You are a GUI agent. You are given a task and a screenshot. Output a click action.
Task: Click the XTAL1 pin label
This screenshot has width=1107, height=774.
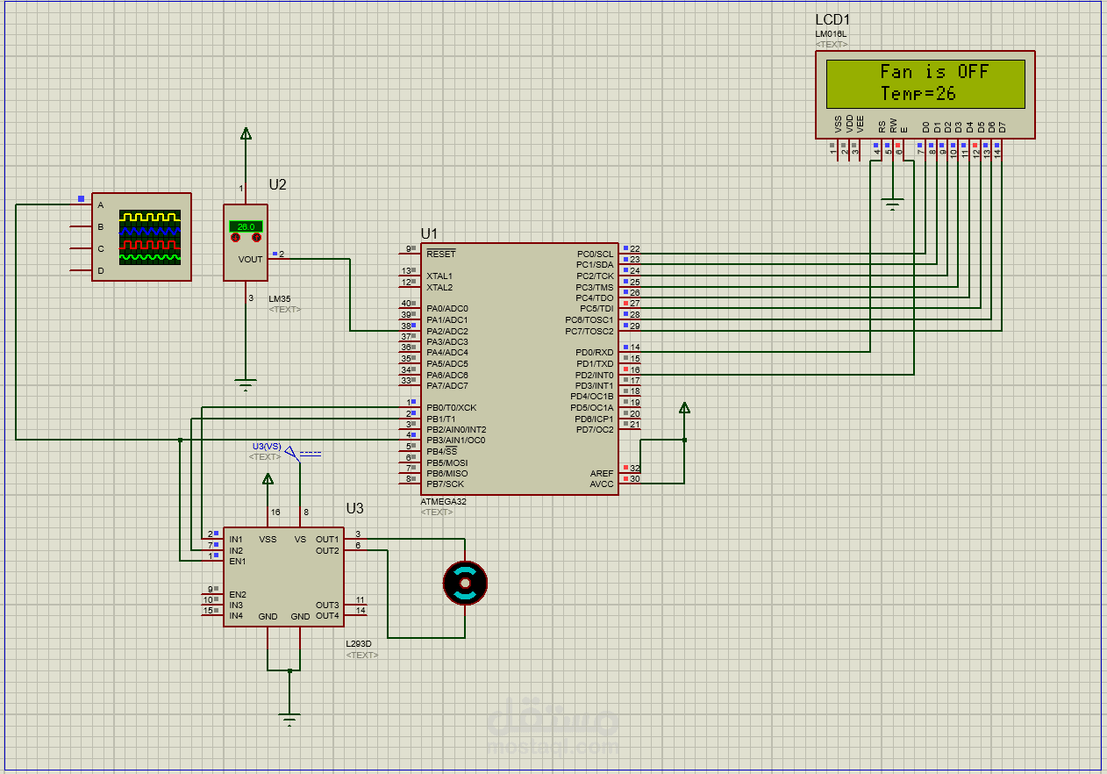coord(439,276)
